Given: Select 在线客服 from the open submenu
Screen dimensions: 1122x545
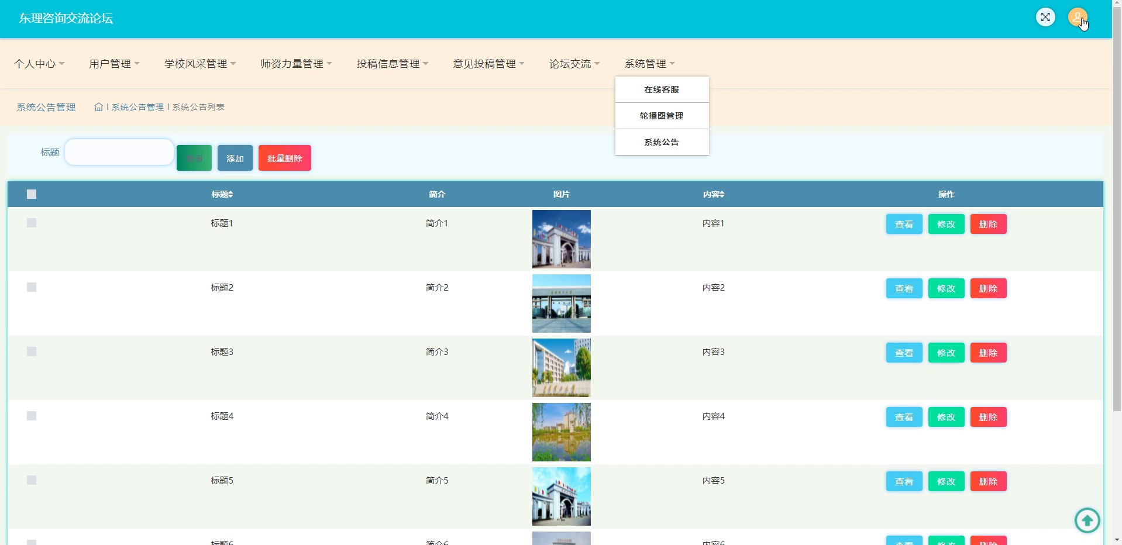Looking at the screenshot, I should coord(662,89).
